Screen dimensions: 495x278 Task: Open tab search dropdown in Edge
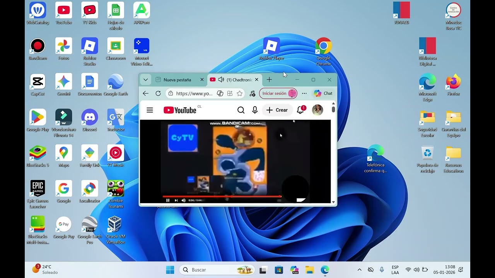(145, 80)
